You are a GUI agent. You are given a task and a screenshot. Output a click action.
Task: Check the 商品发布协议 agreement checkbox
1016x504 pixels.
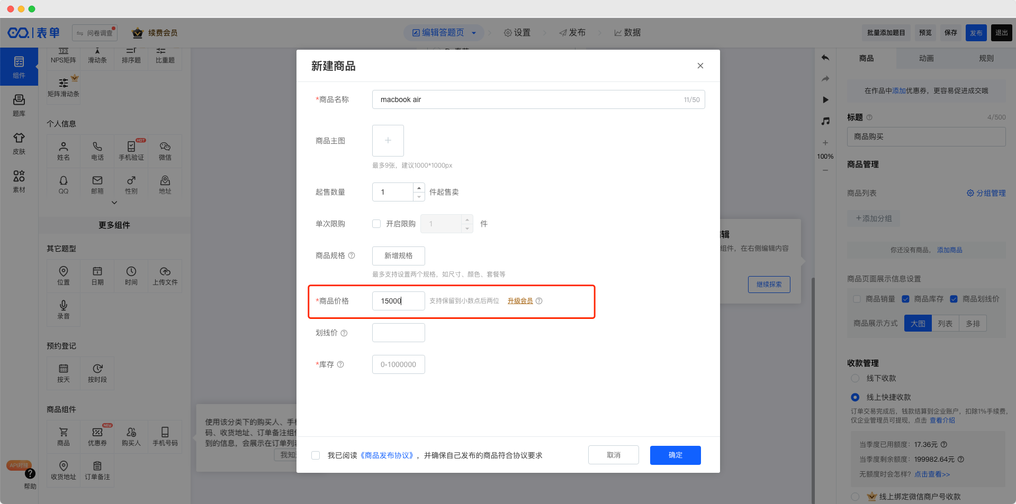[x=316, y=455]
